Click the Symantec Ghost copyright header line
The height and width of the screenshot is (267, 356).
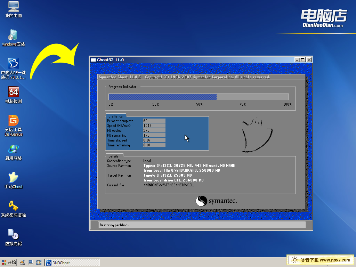(x=184, y=77)
